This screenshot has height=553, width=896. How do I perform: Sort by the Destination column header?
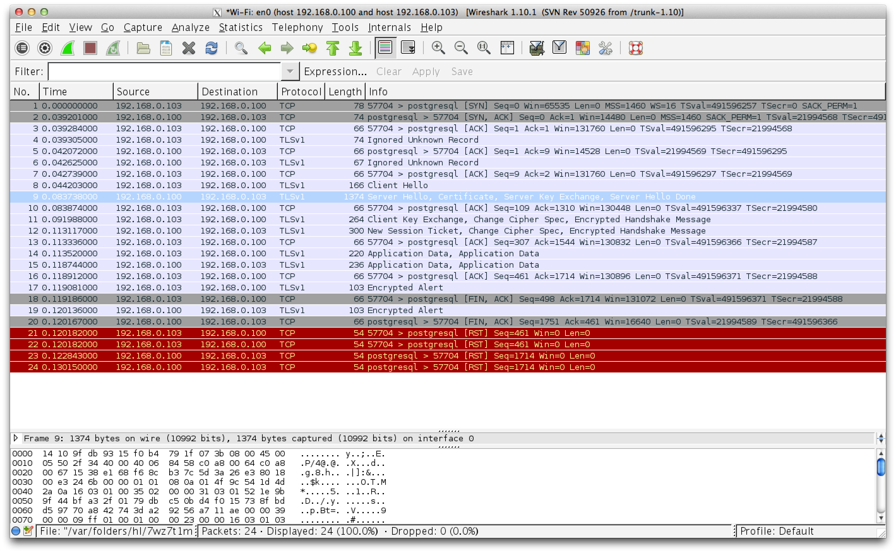coord(238,92)
